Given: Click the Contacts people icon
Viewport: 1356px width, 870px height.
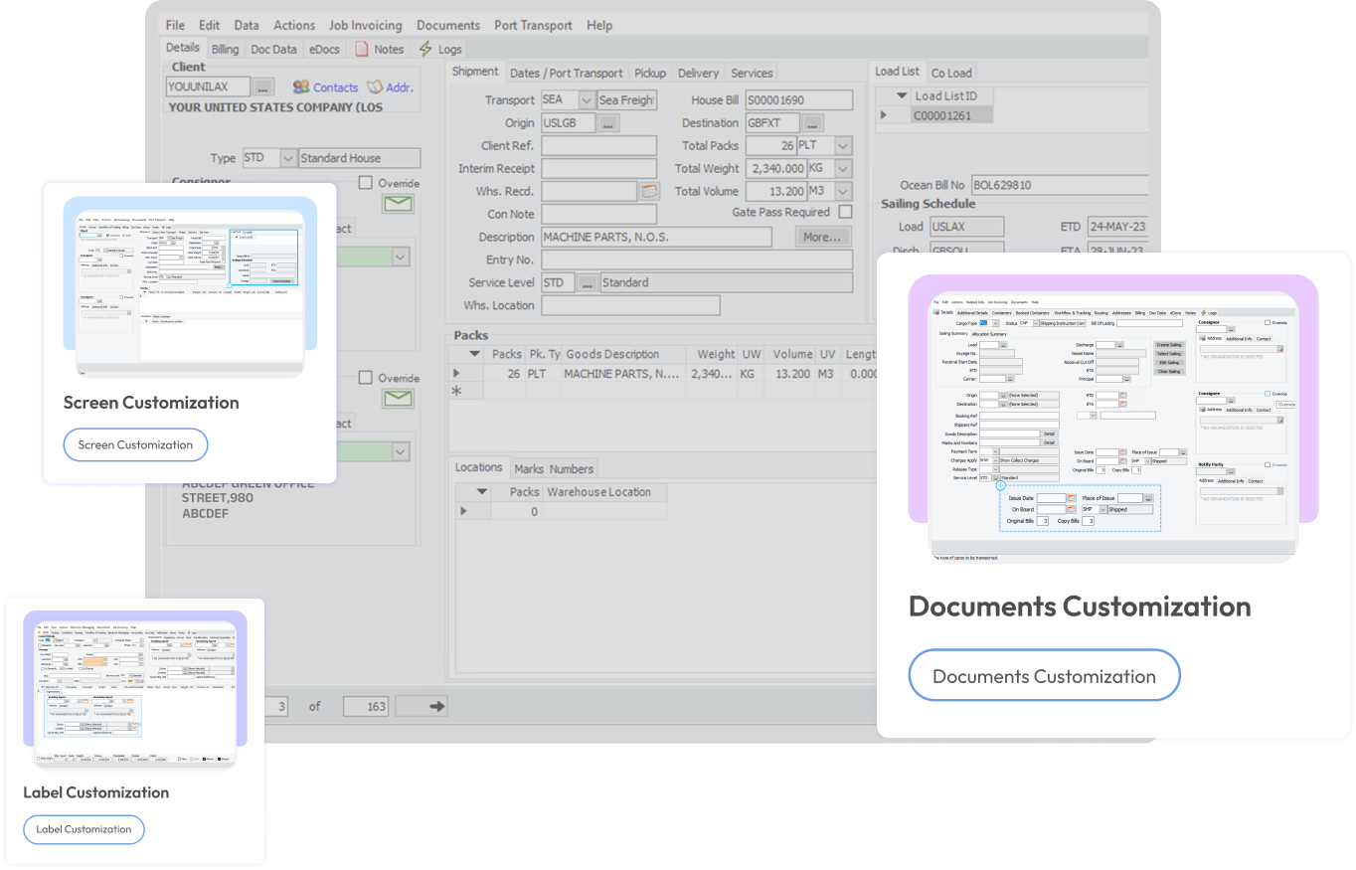Looking at the screenshot, I should pos(300,87).
